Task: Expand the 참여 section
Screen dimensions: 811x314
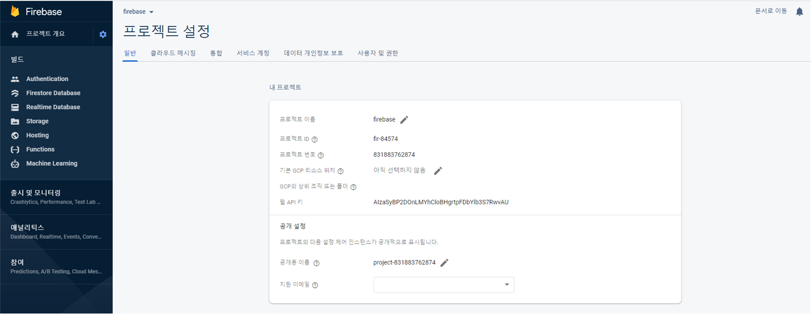Action: (56, 266)
